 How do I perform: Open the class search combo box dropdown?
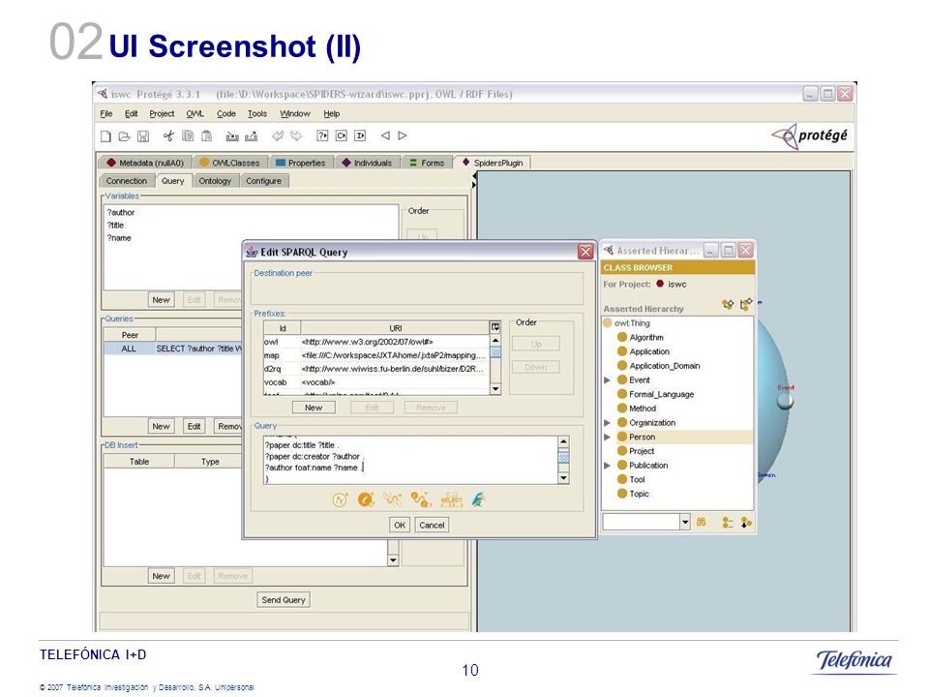point(685,522)
